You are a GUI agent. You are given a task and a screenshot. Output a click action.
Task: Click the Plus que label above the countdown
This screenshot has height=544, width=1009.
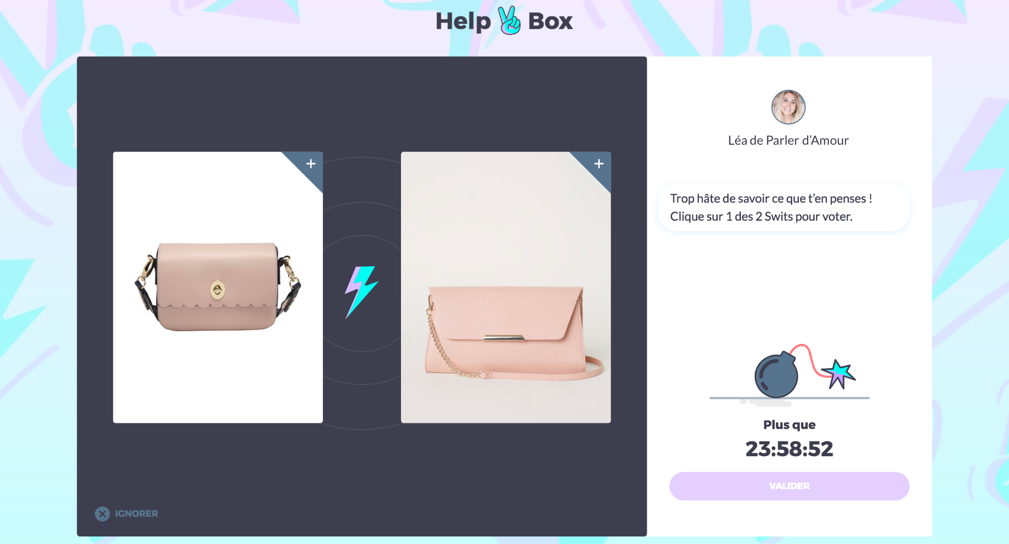[x=789, y=425]
